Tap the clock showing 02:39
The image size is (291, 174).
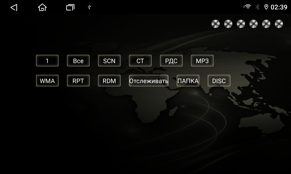pos(279,7)
